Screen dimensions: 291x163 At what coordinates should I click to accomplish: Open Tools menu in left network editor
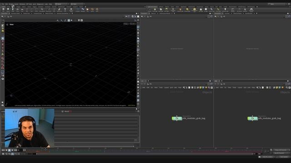(x=161, y=87)
